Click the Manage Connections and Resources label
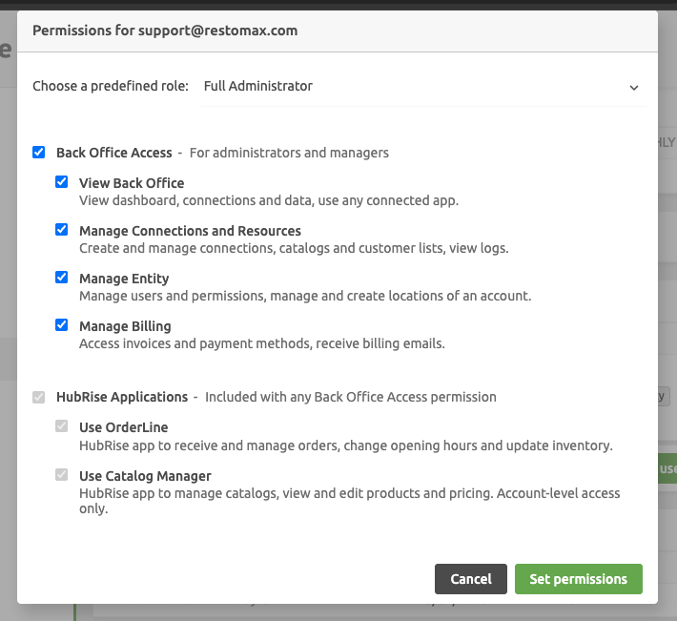The image size is (677, 621). [190, 231]
